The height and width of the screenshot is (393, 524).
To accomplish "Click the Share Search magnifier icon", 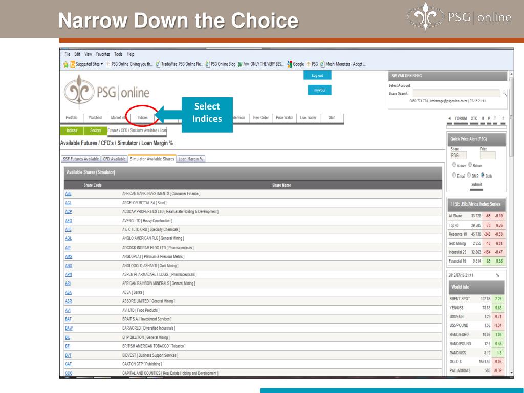I will click(x=504, y=94).
